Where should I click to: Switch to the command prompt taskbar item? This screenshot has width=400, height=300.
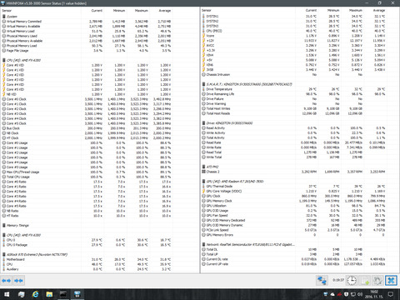click(x=63, y=294)
